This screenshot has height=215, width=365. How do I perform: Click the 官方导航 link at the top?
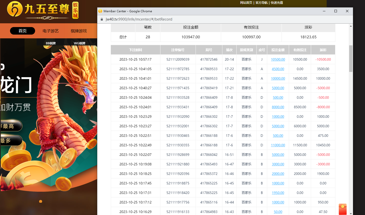click(262, 3)
